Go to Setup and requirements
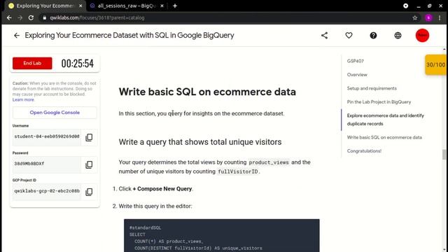This screenshot has height=252, width=448. (372, 88)
